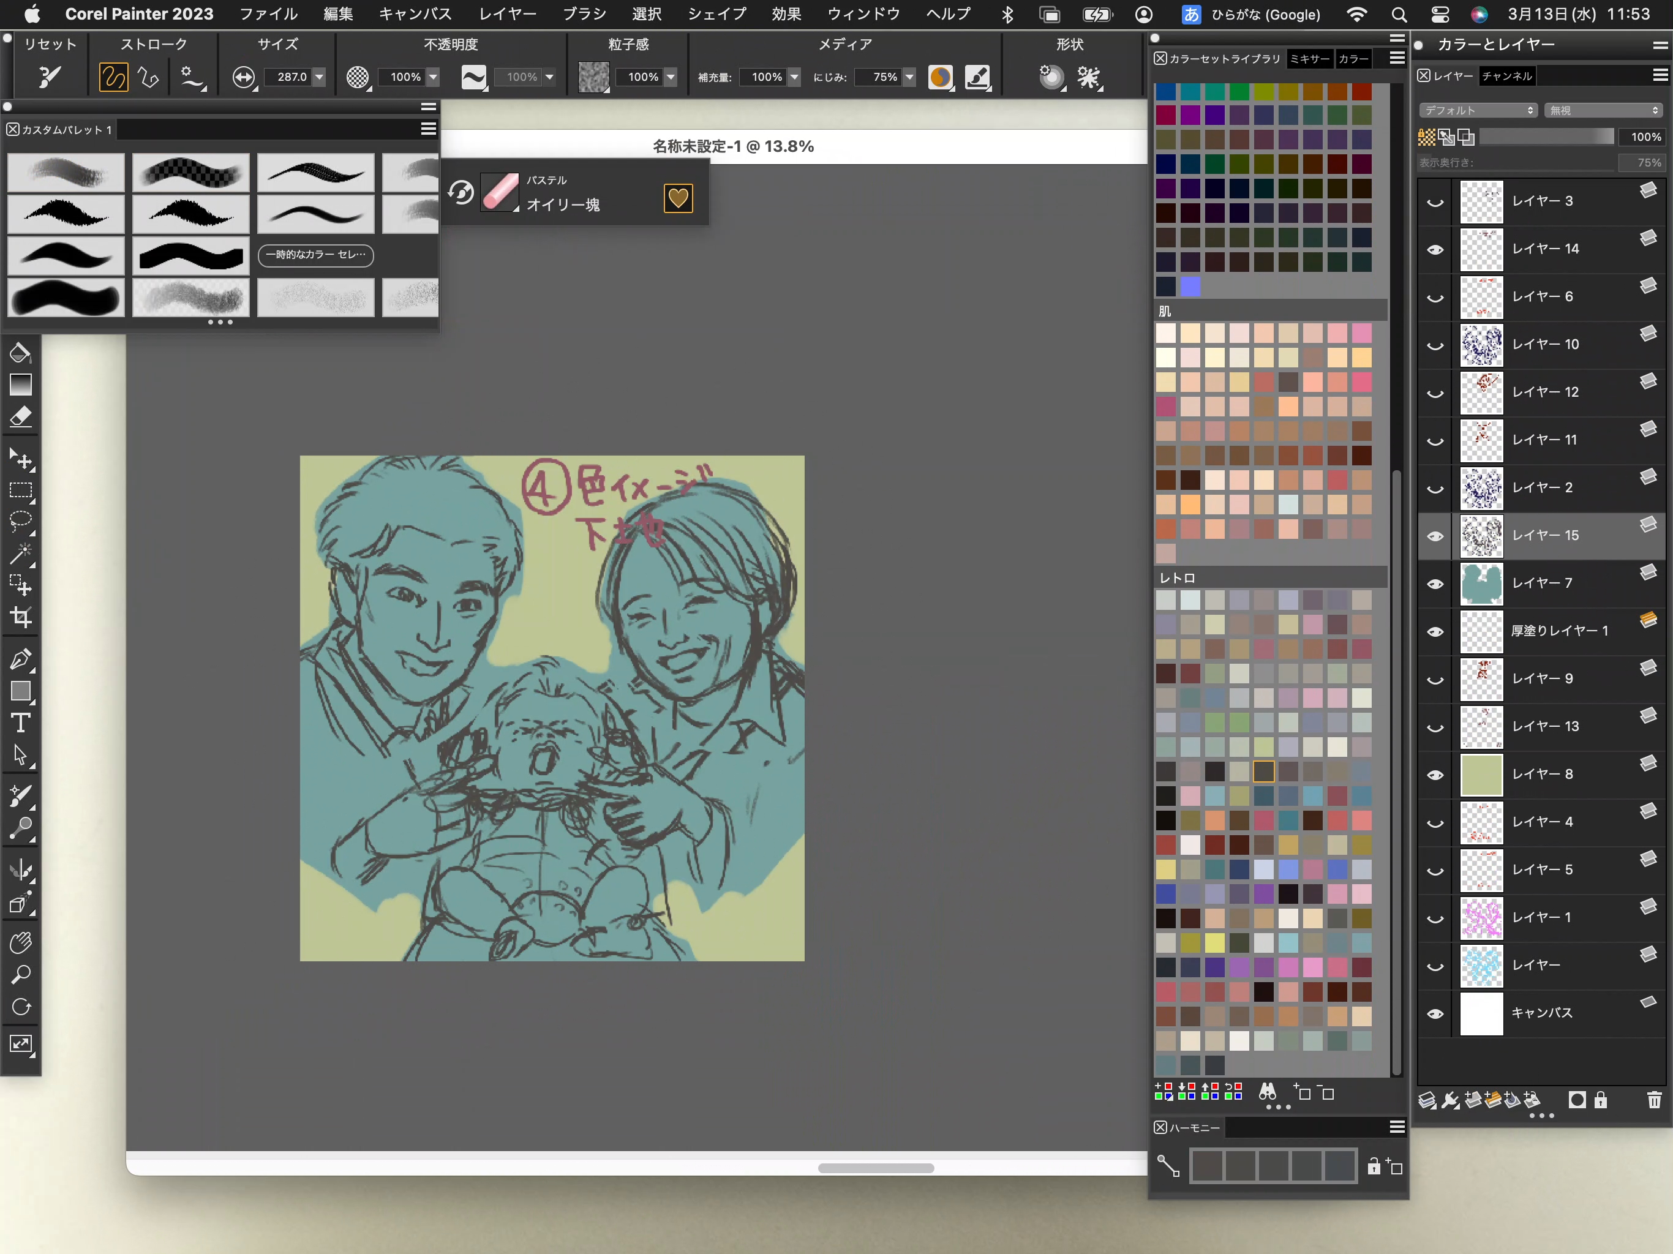The width and height of the screenshot is (1673, 1254).
Task: Hide レイヤー 7
Action: [x=1435, y=583]
